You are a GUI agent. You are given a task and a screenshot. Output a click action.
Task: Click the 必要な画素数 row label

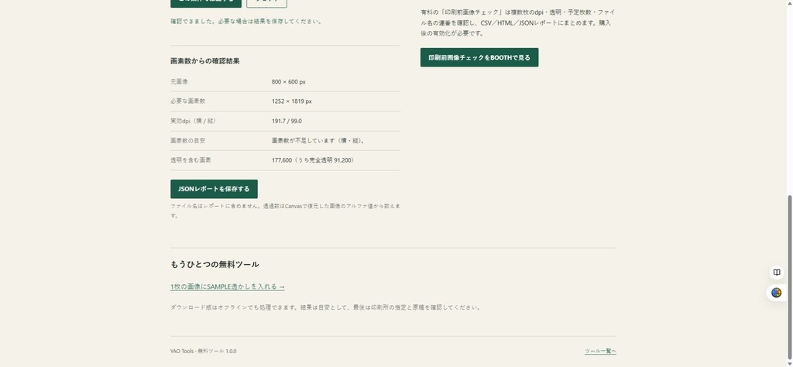(187, 101)
